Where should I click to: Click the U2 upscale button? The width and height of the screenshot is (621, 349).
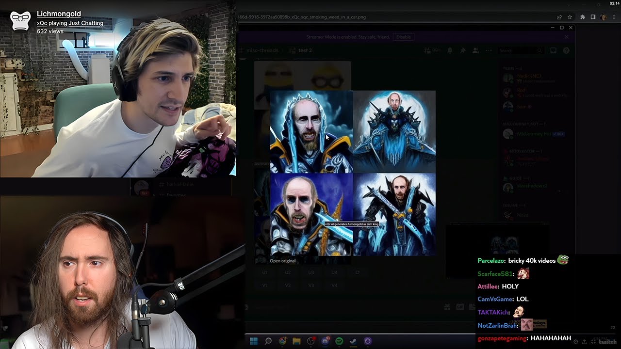288,272
